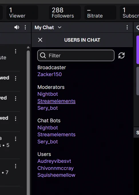Select Nightbot under Chat Bots
The height and width of the screenshot is (195, 139).
[x=47, y=128]
